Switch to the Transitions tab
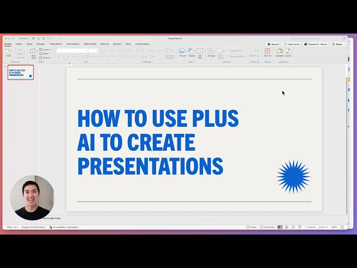357x268 pixels. tap(56, 44)
